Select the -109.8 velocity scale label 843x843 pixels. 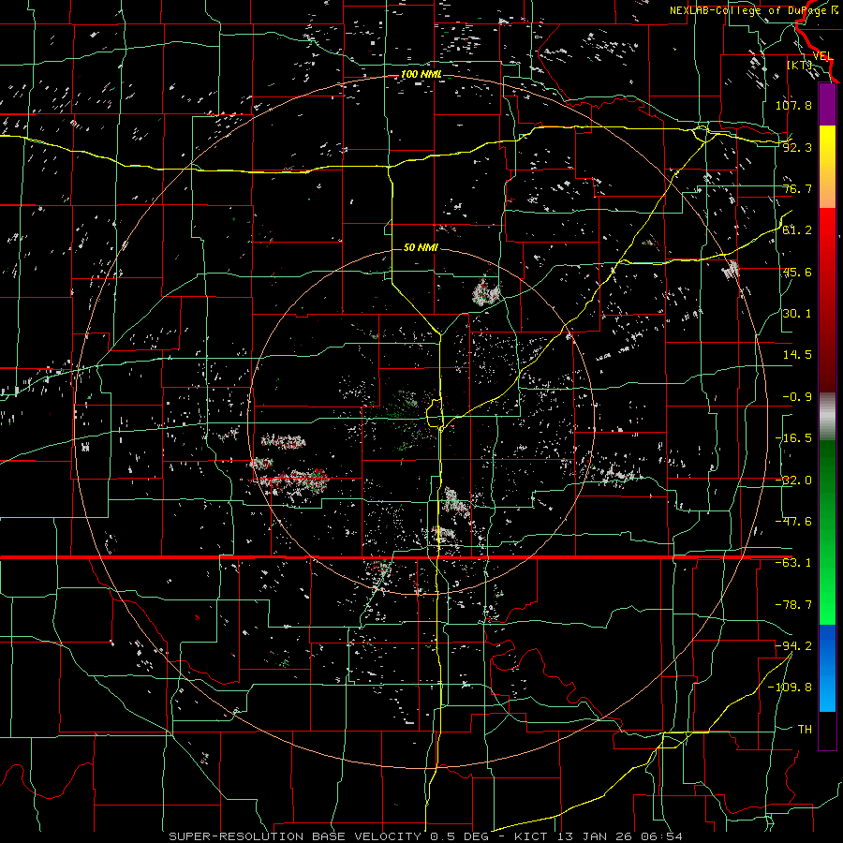(x=790, y=688)
